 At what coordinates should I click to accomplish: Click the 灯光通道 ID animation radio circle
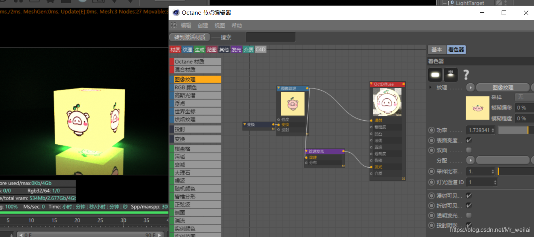(x=432, y=182)
